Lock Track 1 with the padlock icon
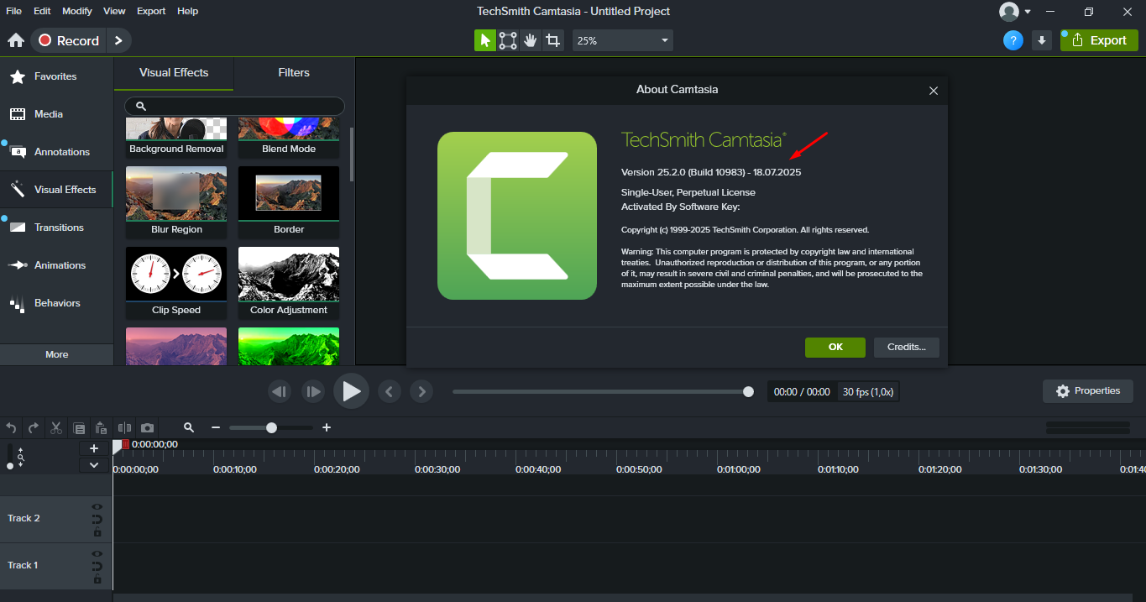The height and width of the screenshot is (602, 1146). click(x=97, y=579)
